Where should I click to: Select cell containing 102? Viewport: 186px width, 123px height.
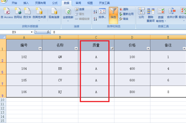[x=24, y=57]
